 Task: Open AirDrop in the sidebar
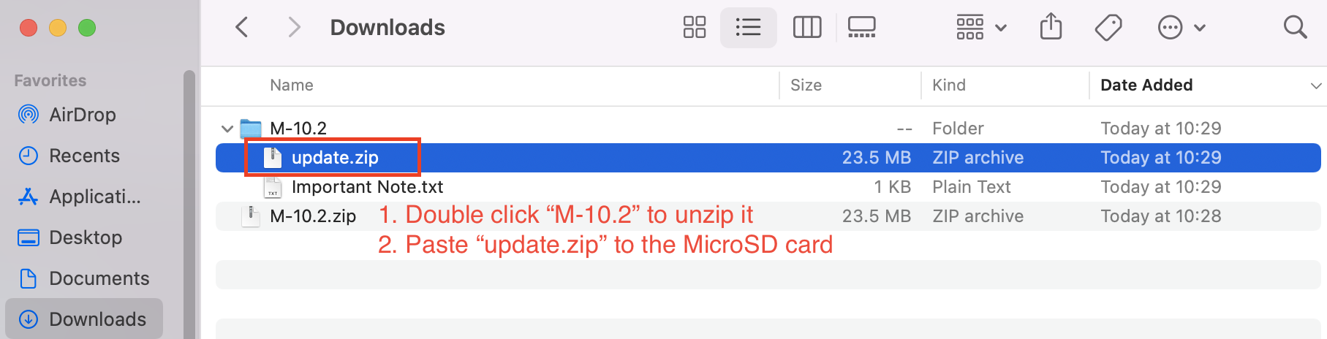pyautogui.click(x=82, y=115)
